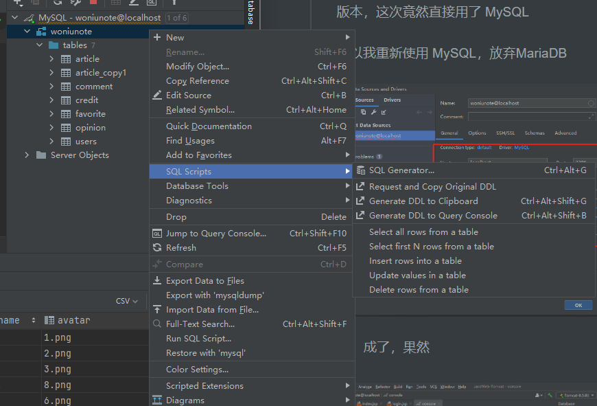Choose Modify Object from the context menu
Image resolution: width=597 pixels, height=406 pixels.
click(251, 67)
